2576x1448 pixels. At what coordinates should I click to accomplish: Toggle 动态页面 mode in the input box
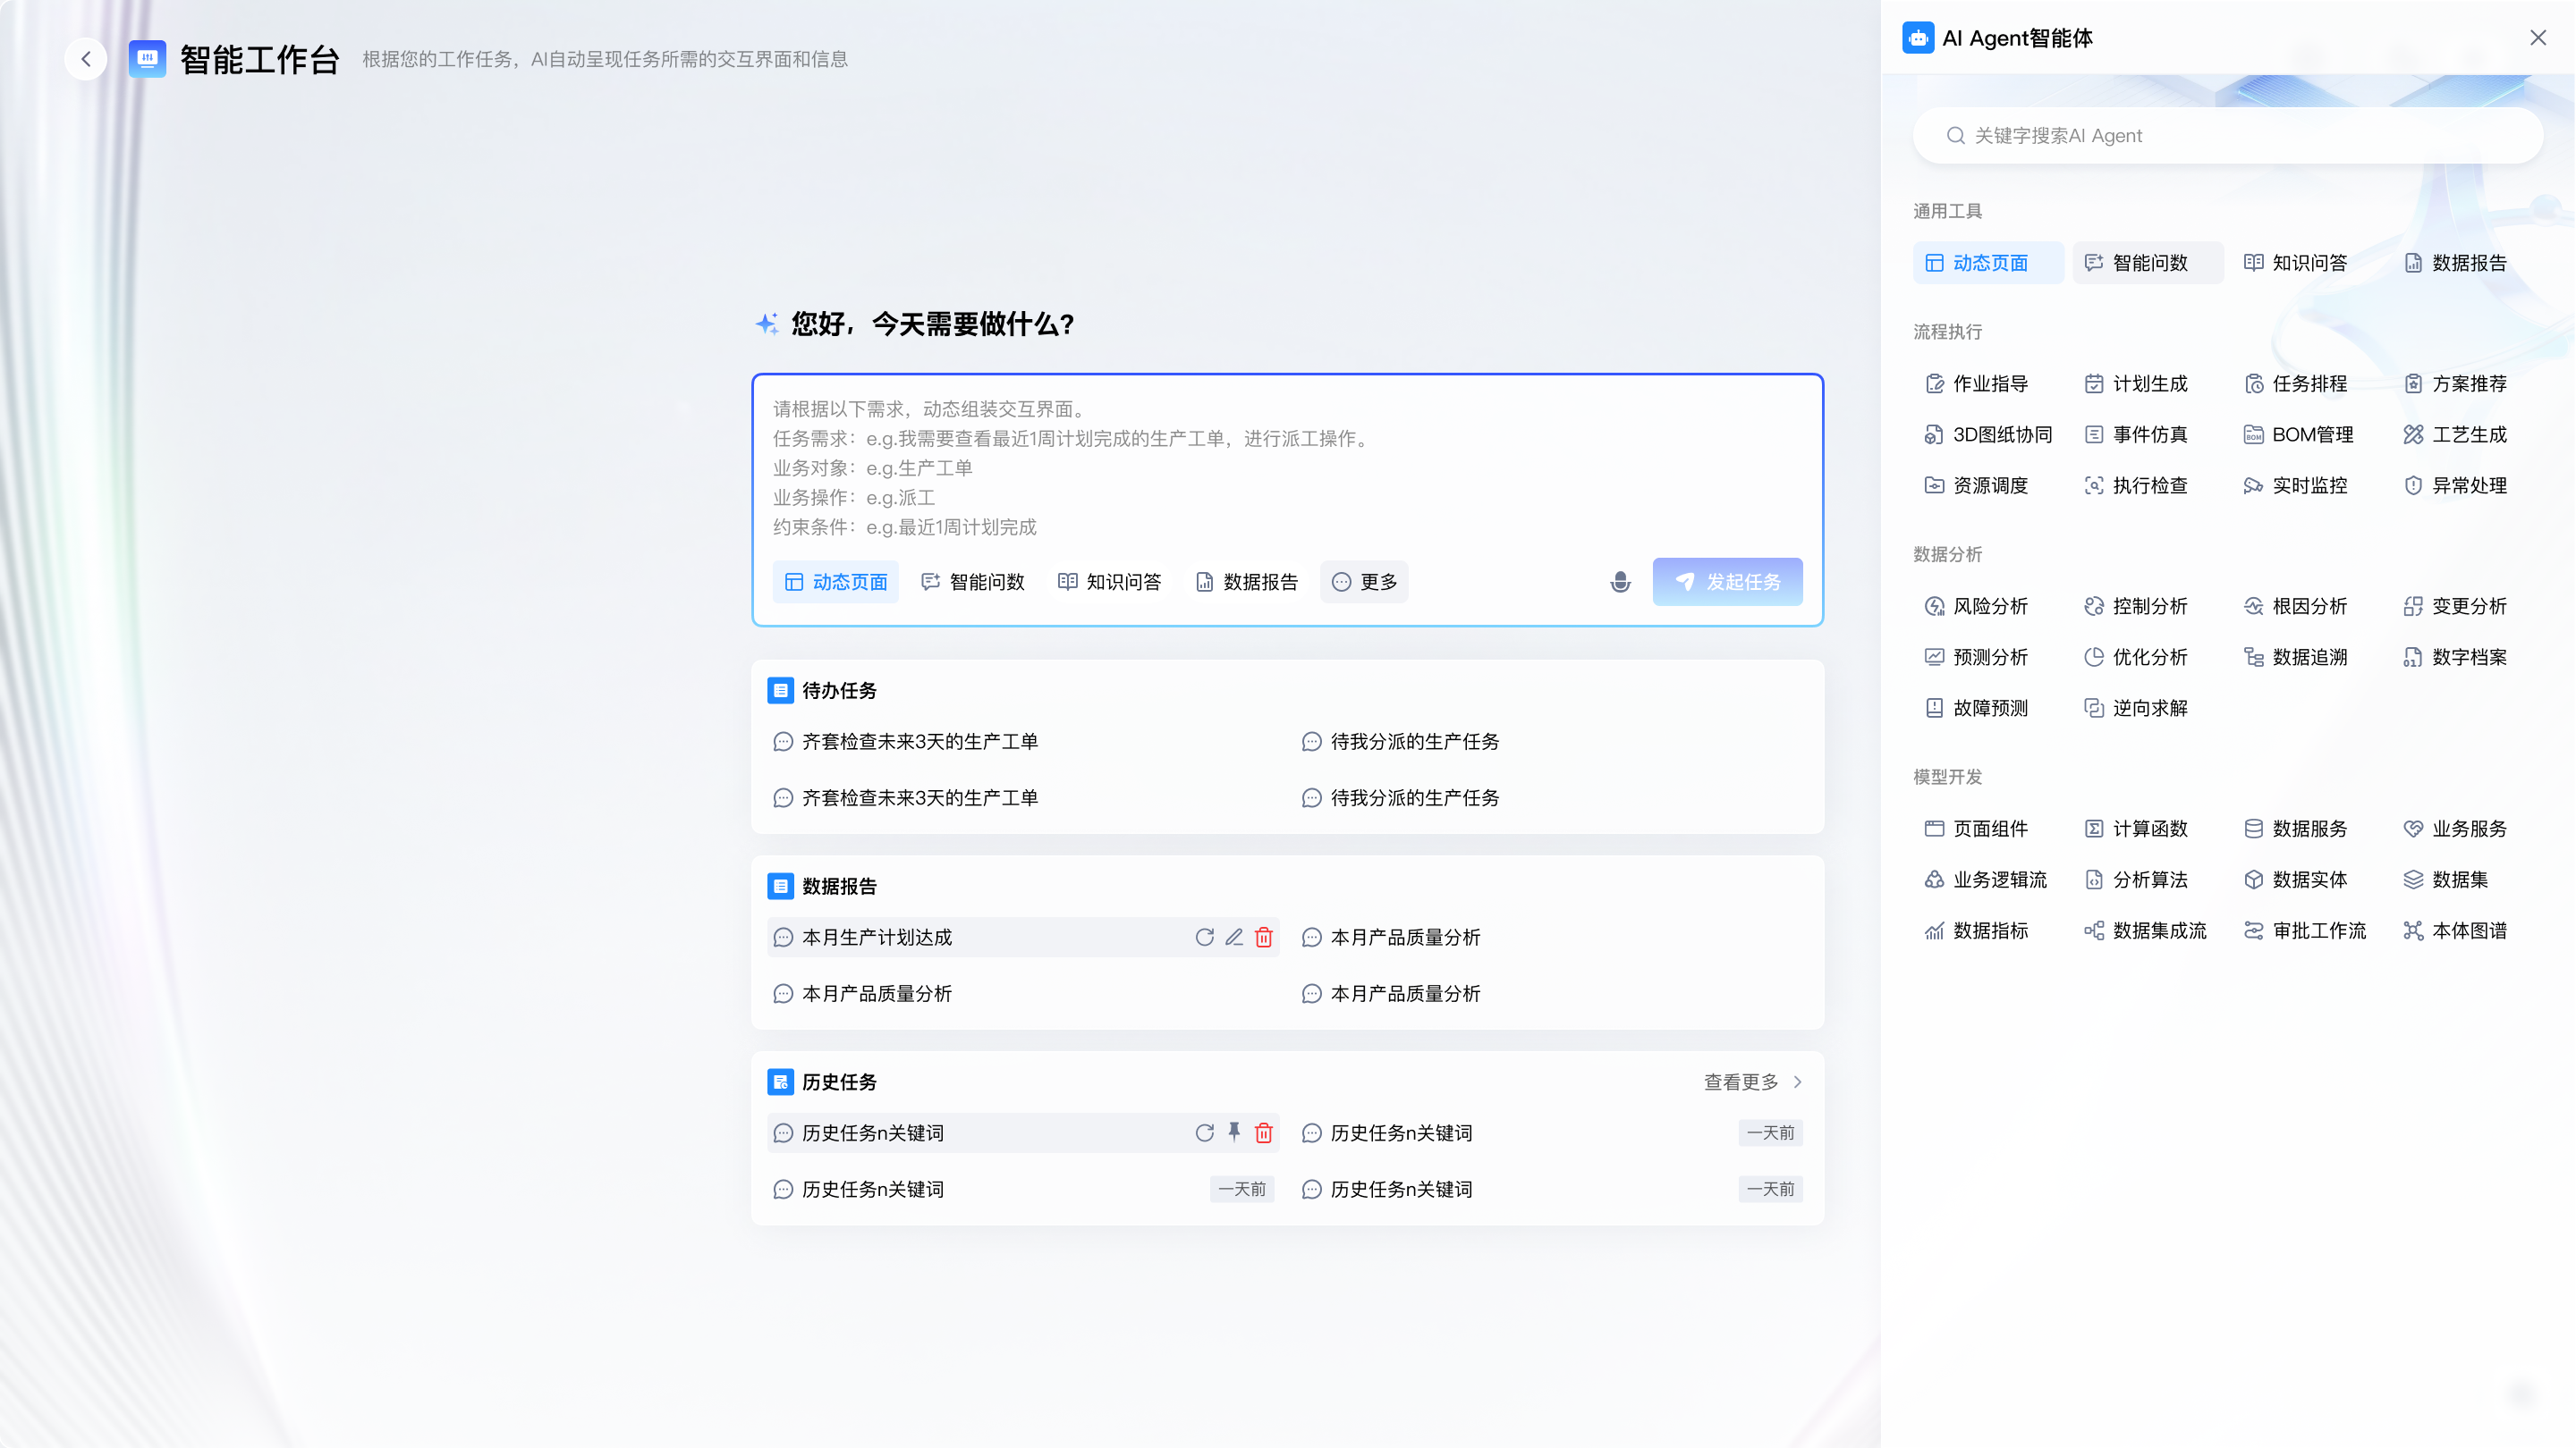point(836,582)
